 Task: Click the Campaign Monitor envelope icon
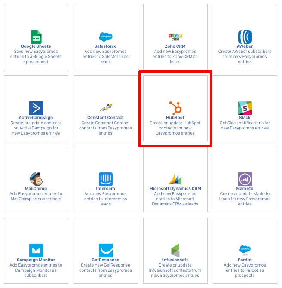point(36,251)
